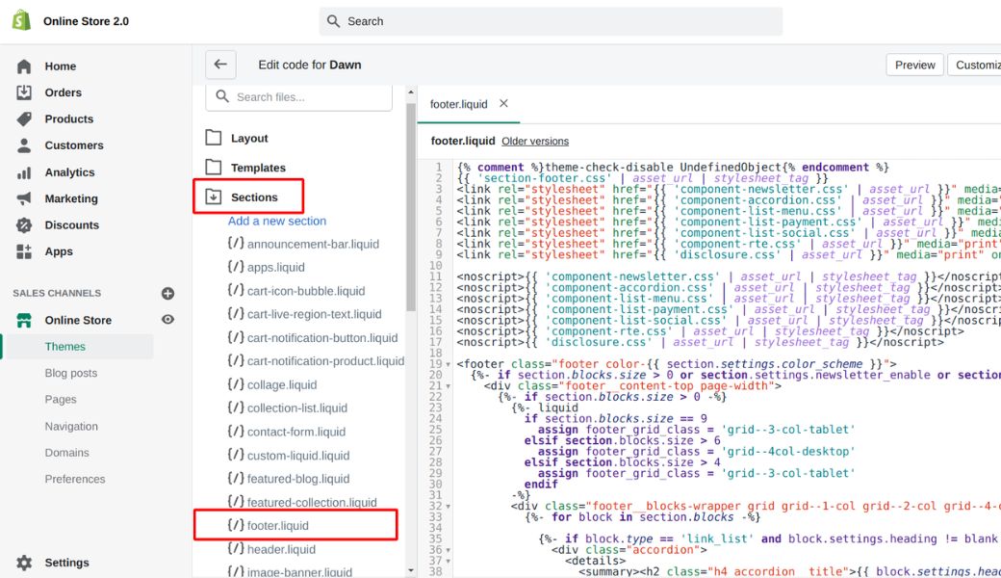Click the Discounts badge icon
This screenshot has width=1001, height=578.
coord(24,224)
